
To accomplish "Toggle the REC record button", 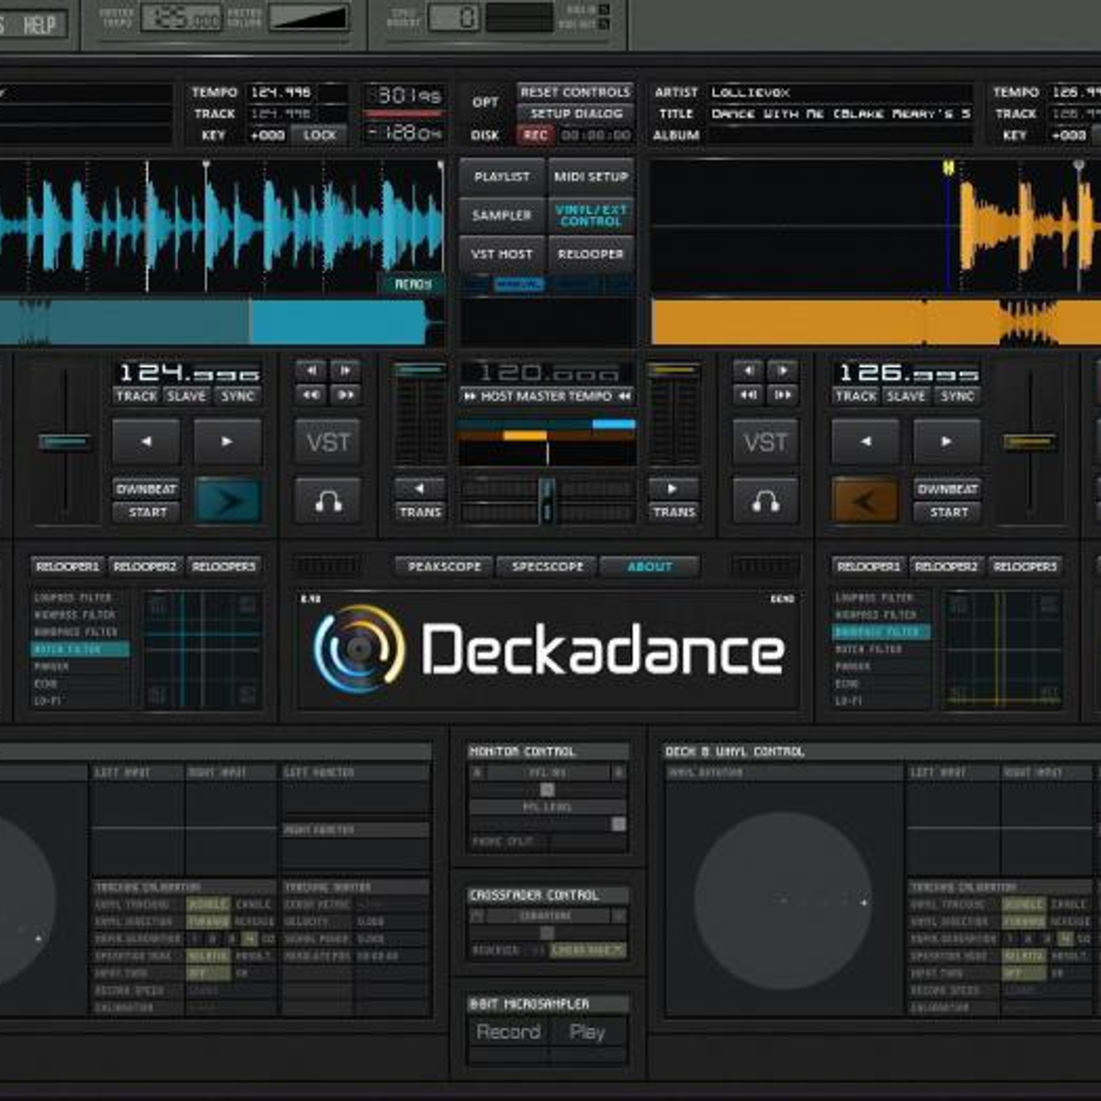I will pyautogui.click(x=535, y=135).
